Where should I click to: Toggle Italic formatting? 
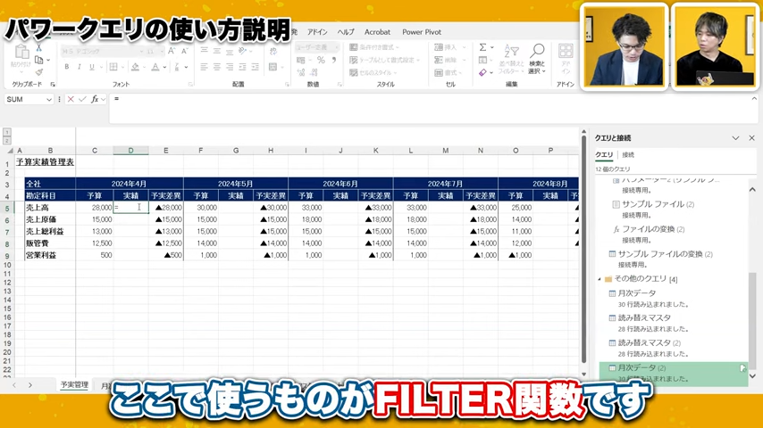point(79,67)
